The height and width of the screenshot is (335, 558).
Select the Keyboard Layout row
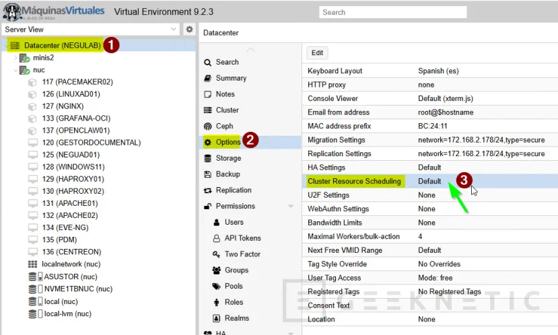[x=430, y=71]
